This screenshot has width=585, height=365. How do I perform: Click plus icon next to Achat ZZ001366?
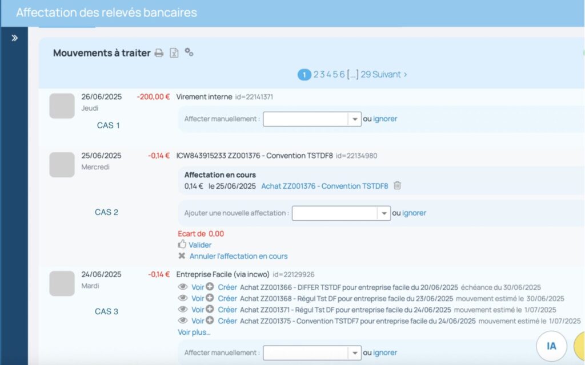pos(210,287)
